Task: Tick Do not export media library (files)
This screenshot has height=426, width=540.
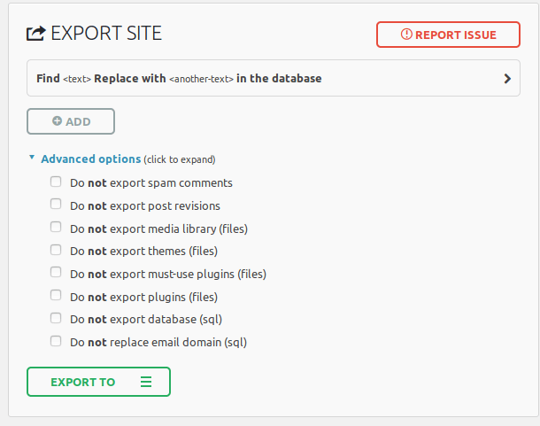Action: tap(56, 227)
